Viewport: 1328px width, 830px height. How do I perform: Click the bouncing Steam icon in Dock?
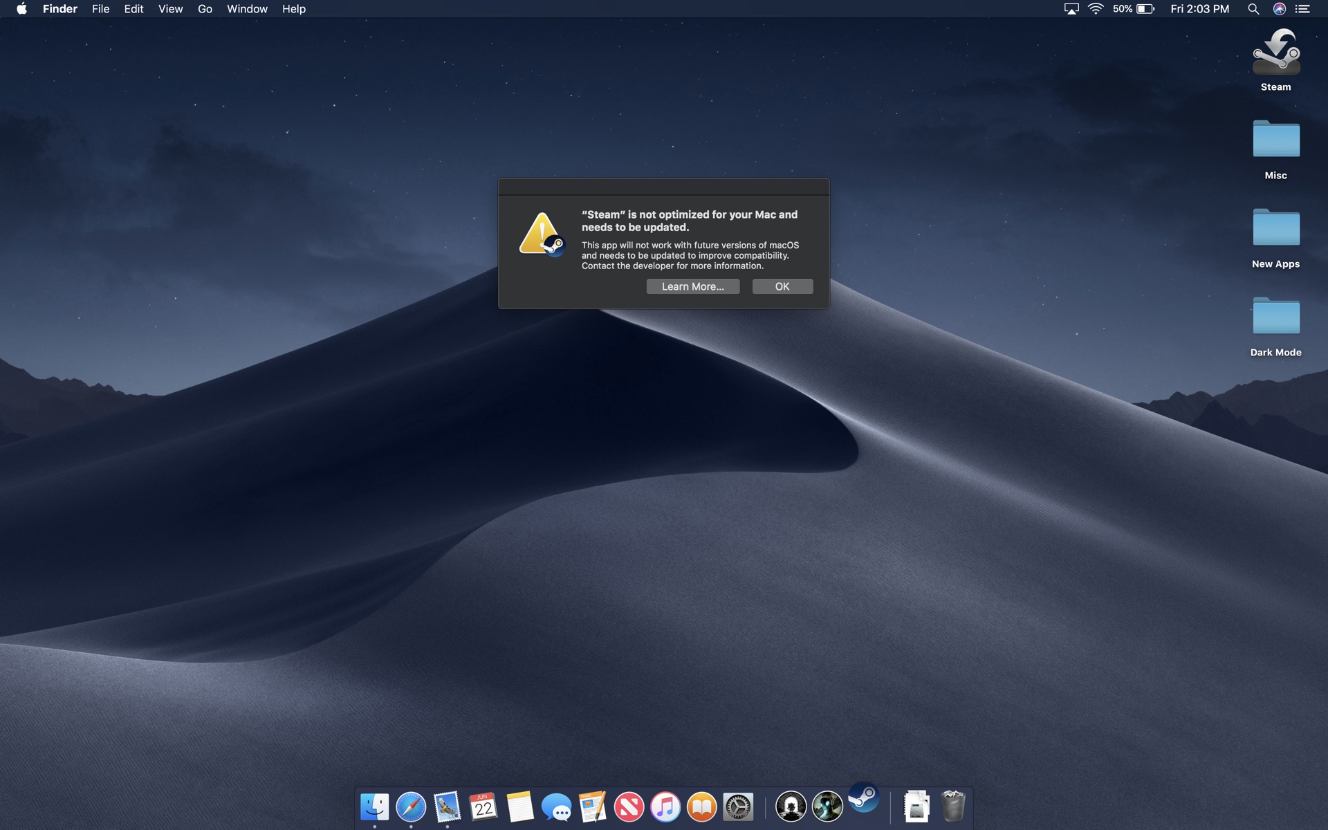pos(863,797)
